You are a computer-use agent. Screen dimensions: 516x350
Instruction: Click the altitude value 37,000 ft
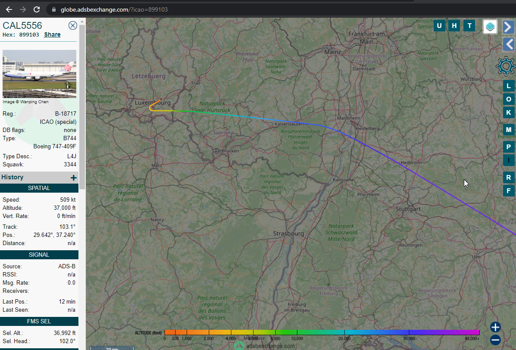(65, 208)
